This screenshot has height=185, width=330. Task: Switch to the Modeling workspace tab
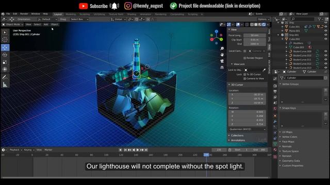click(x=71, y=14)
